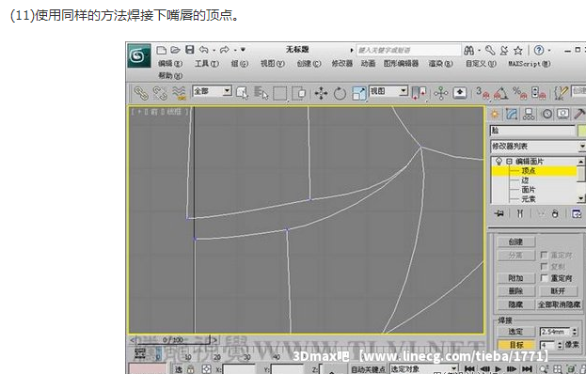Display panel monitor icon tab
Viewport: 586px width, 374px height.
coord(563,115)
